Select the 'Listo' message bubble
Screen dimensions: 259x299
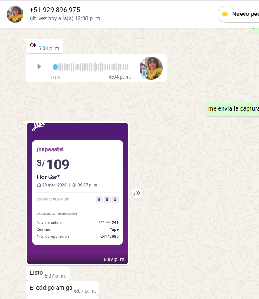[x=48, y=273]
